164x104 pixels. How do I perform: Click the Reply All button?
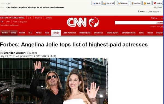108,3
